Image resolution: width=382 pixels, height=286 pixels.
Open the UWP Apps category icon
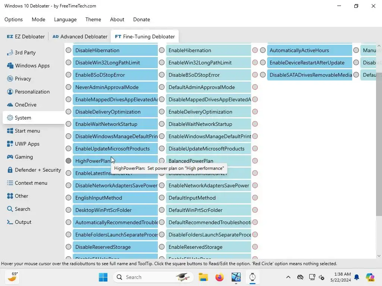pos(10,144)
